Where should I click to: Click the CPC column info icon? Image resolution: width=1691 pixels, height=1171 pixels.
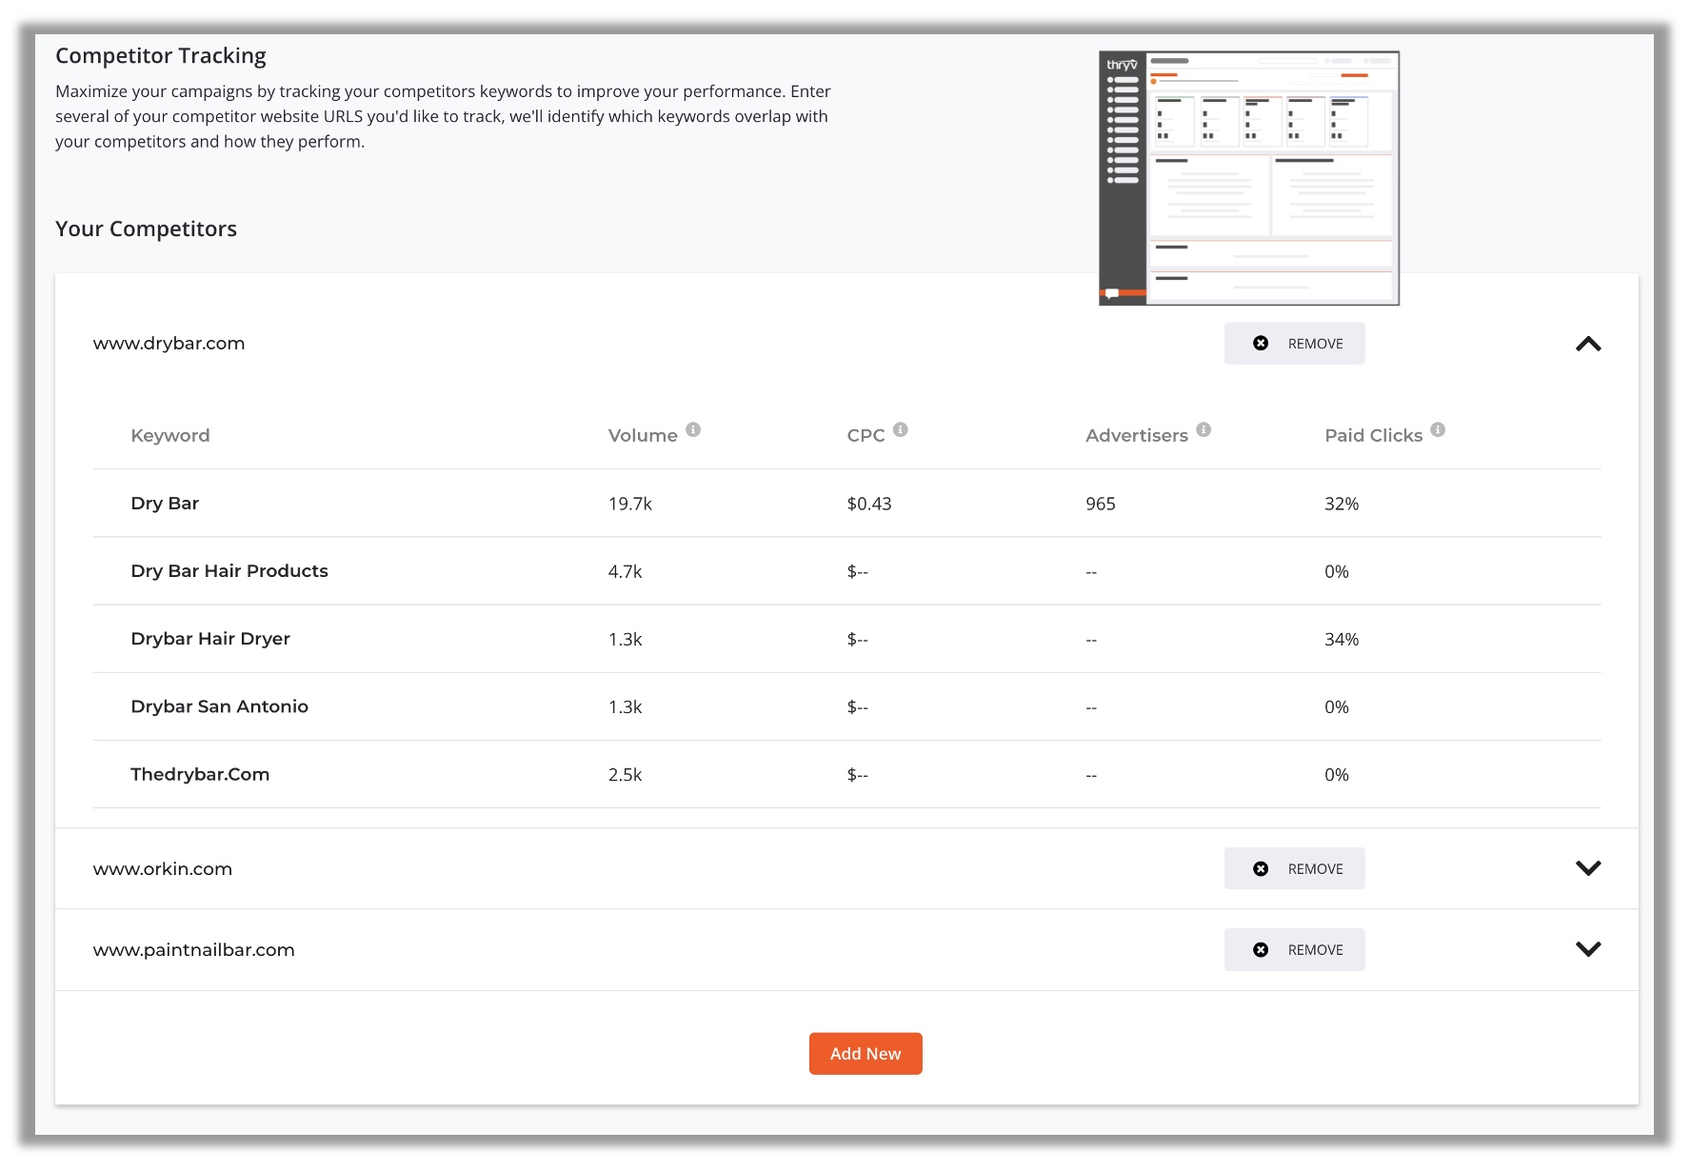point(901,429)
